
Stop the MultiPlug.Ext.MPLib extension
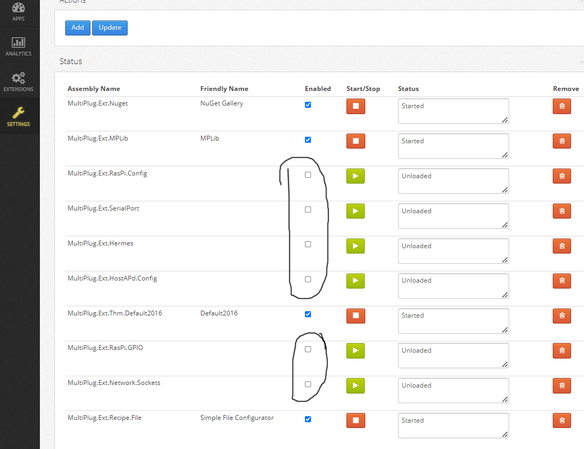[x=355, y=141]
